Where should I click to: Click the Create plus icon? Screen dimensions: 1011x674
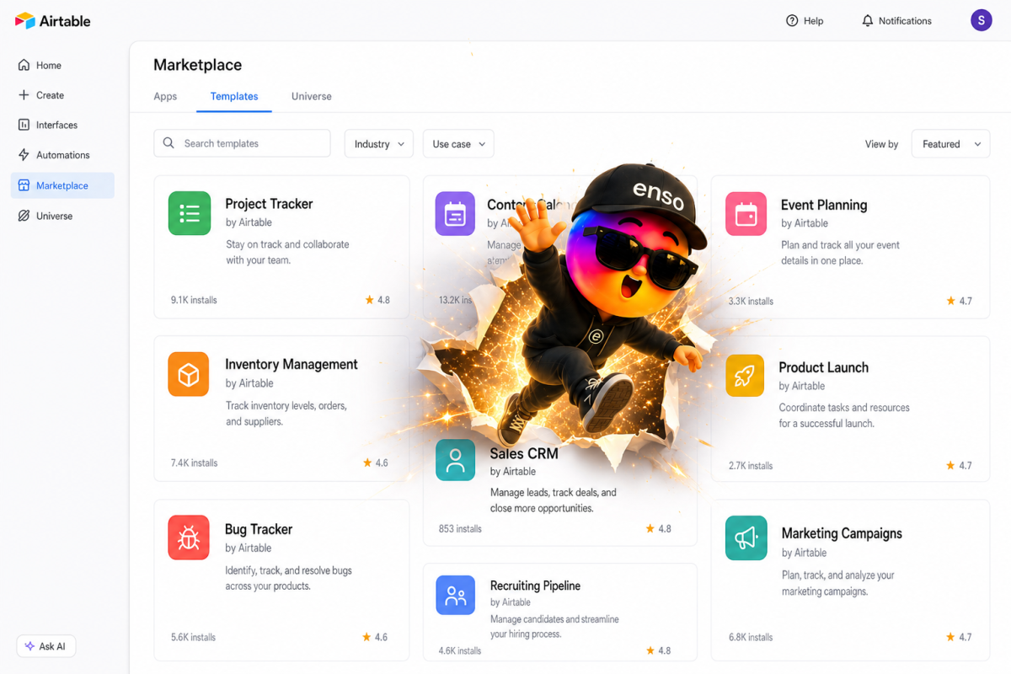coord(24,95)
